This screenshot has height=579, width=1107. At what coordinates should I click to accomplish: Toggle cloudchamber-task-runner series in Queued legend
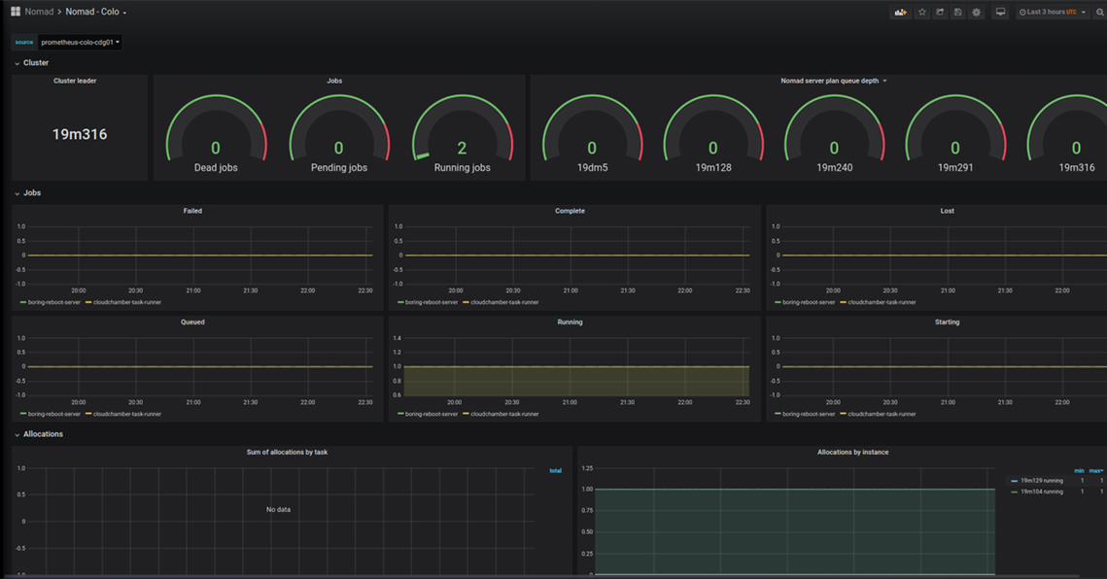tap(127, 414)
